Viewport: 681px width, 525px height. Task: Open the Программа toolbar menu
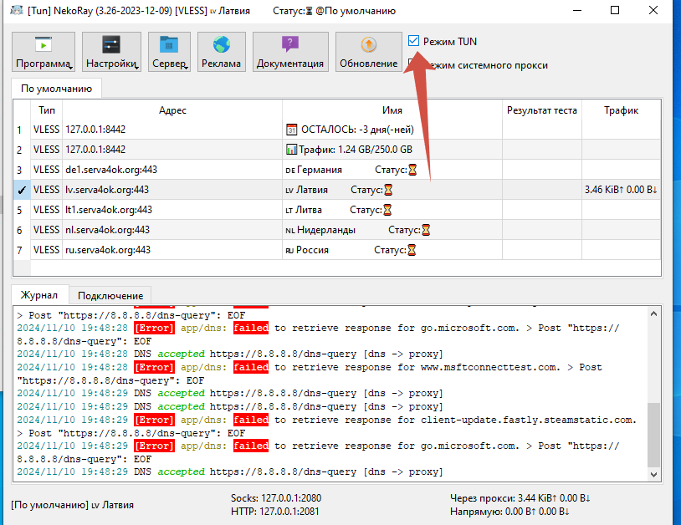pyautogui.click(x=44, y=52)
